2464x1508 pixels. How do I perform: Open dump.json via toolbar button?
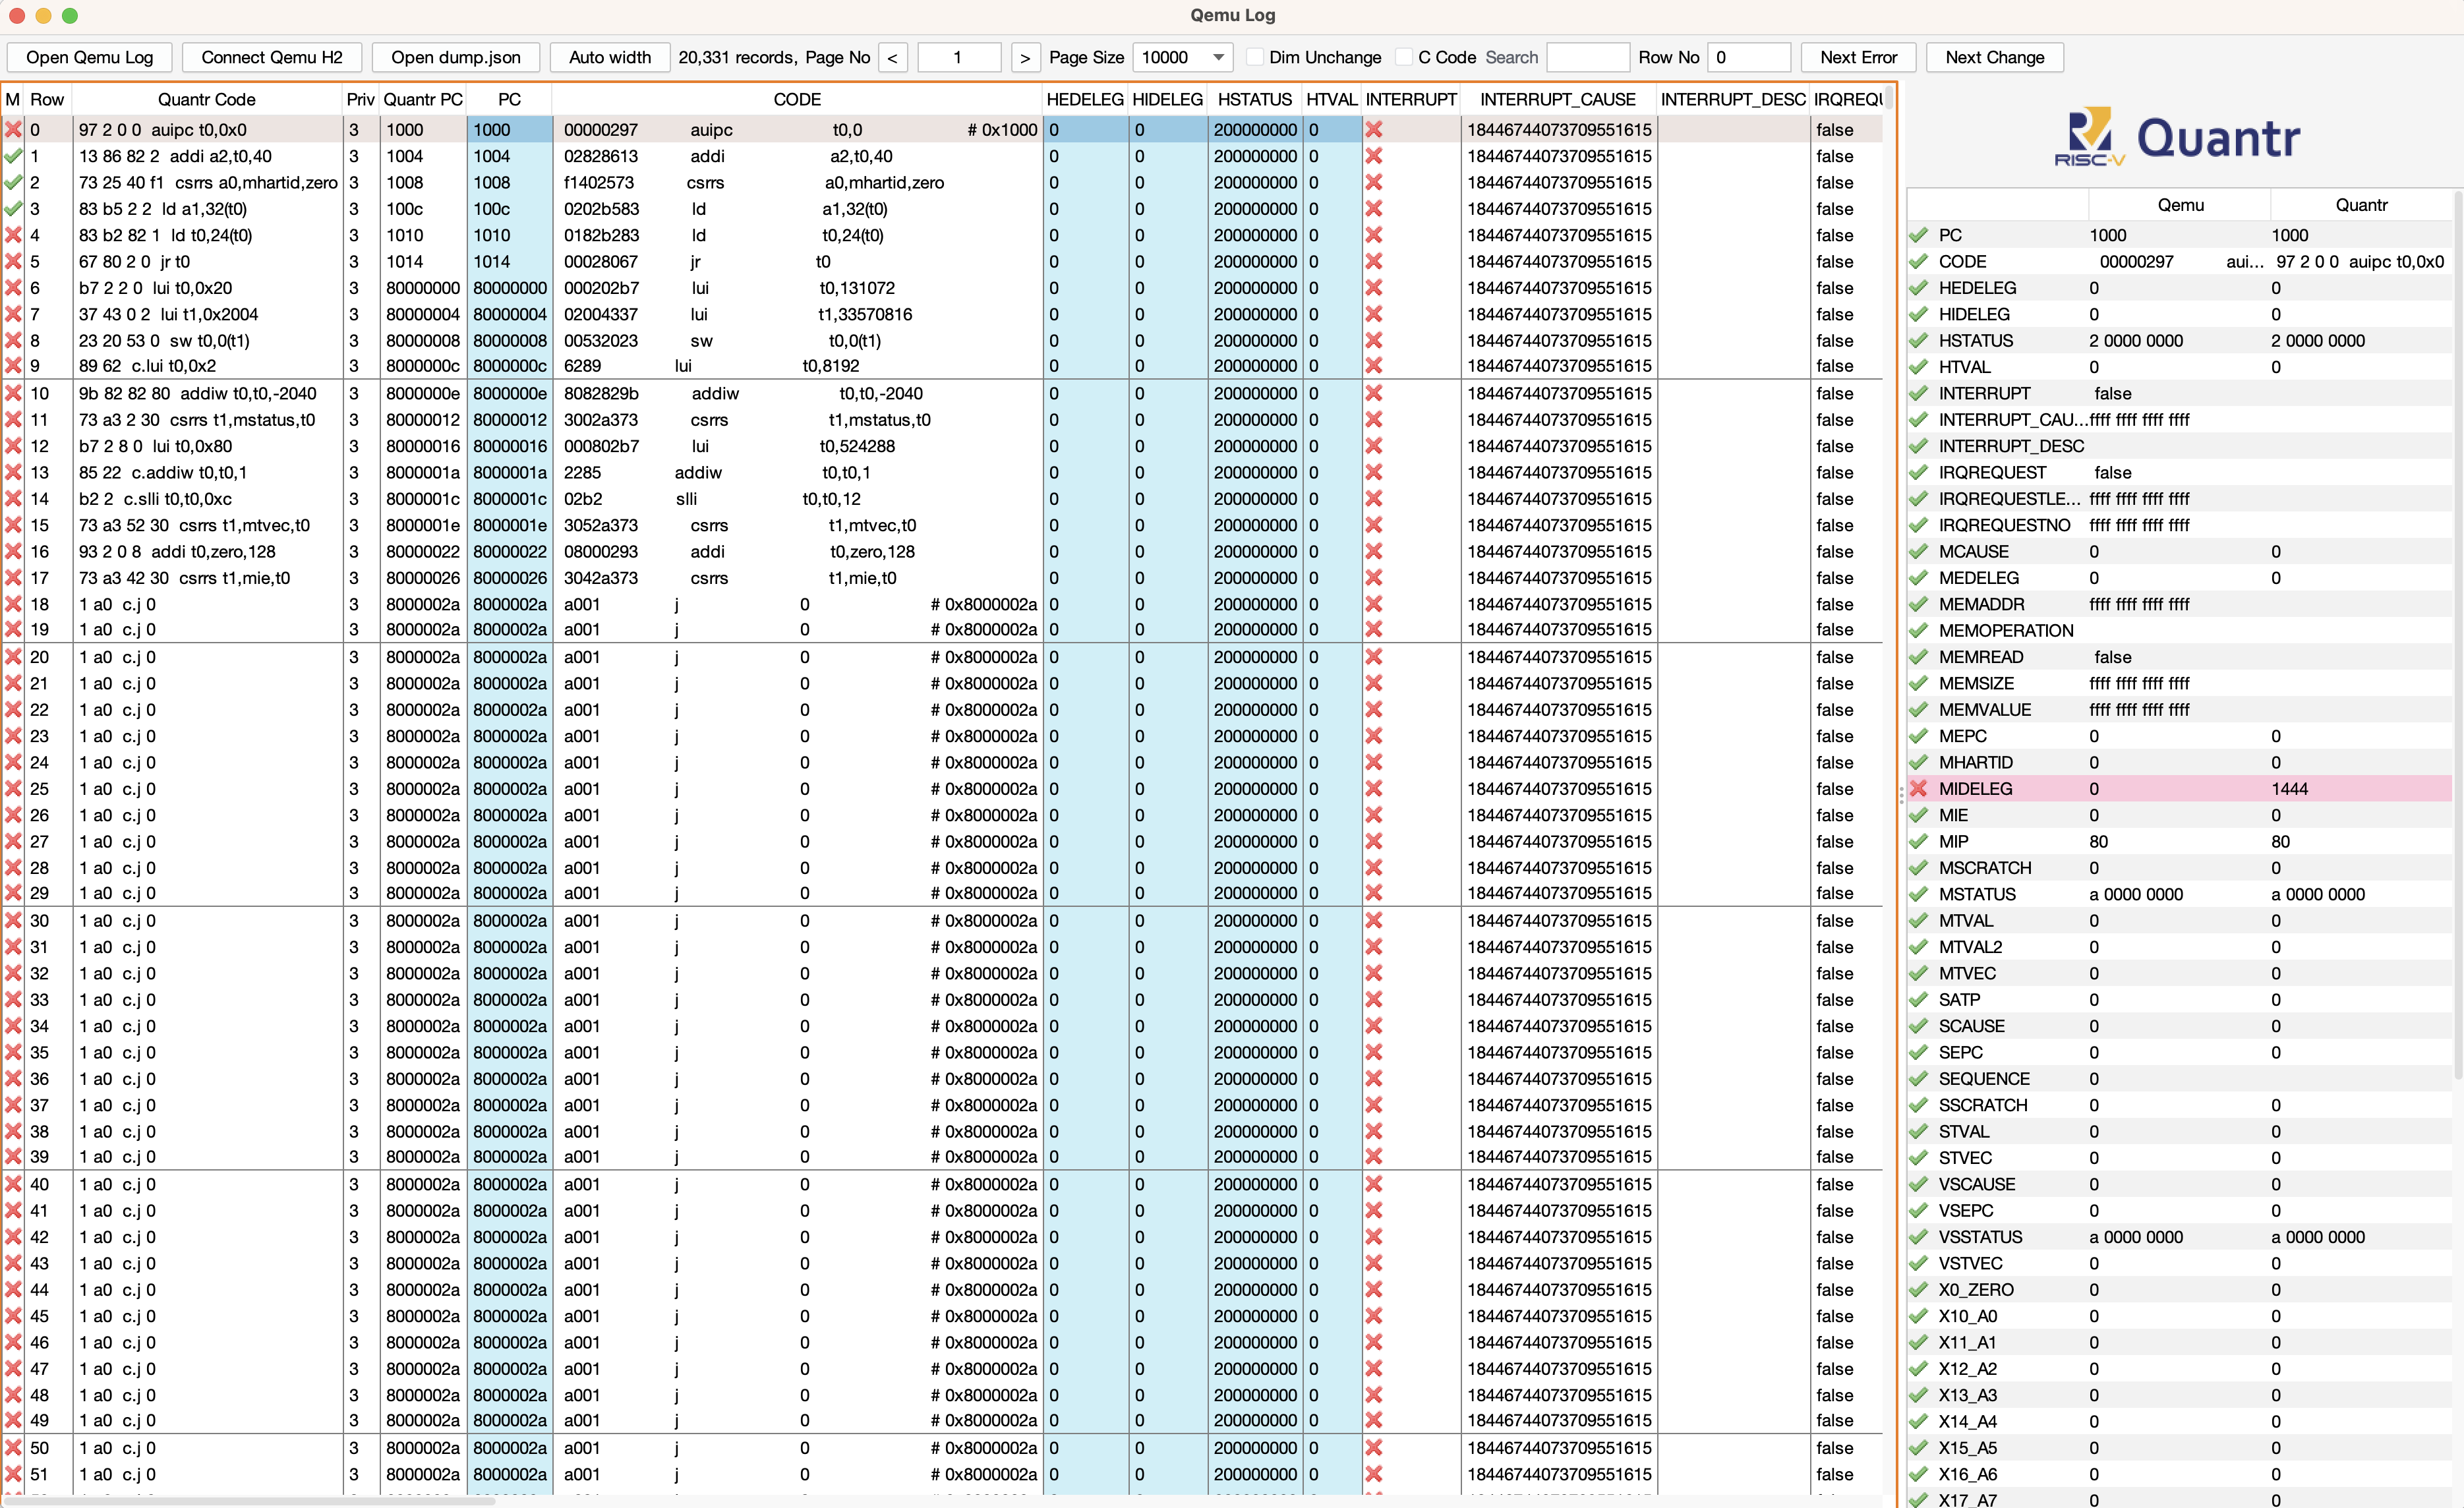[x=456, y=57]
